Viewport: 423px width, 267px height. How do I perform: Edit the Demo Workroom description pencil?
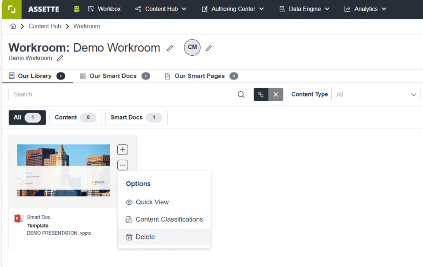pyautogui.click(x=60, y=58)
